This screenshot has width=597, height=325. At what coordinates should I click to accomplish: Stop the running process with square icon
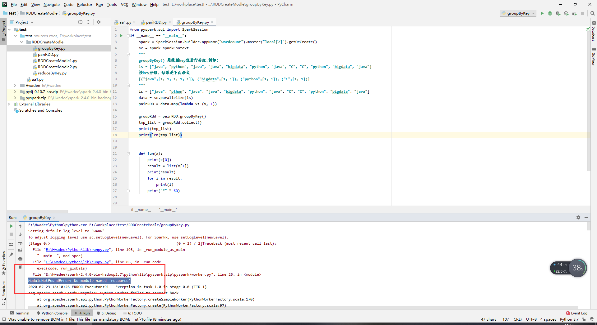point(11,234)
